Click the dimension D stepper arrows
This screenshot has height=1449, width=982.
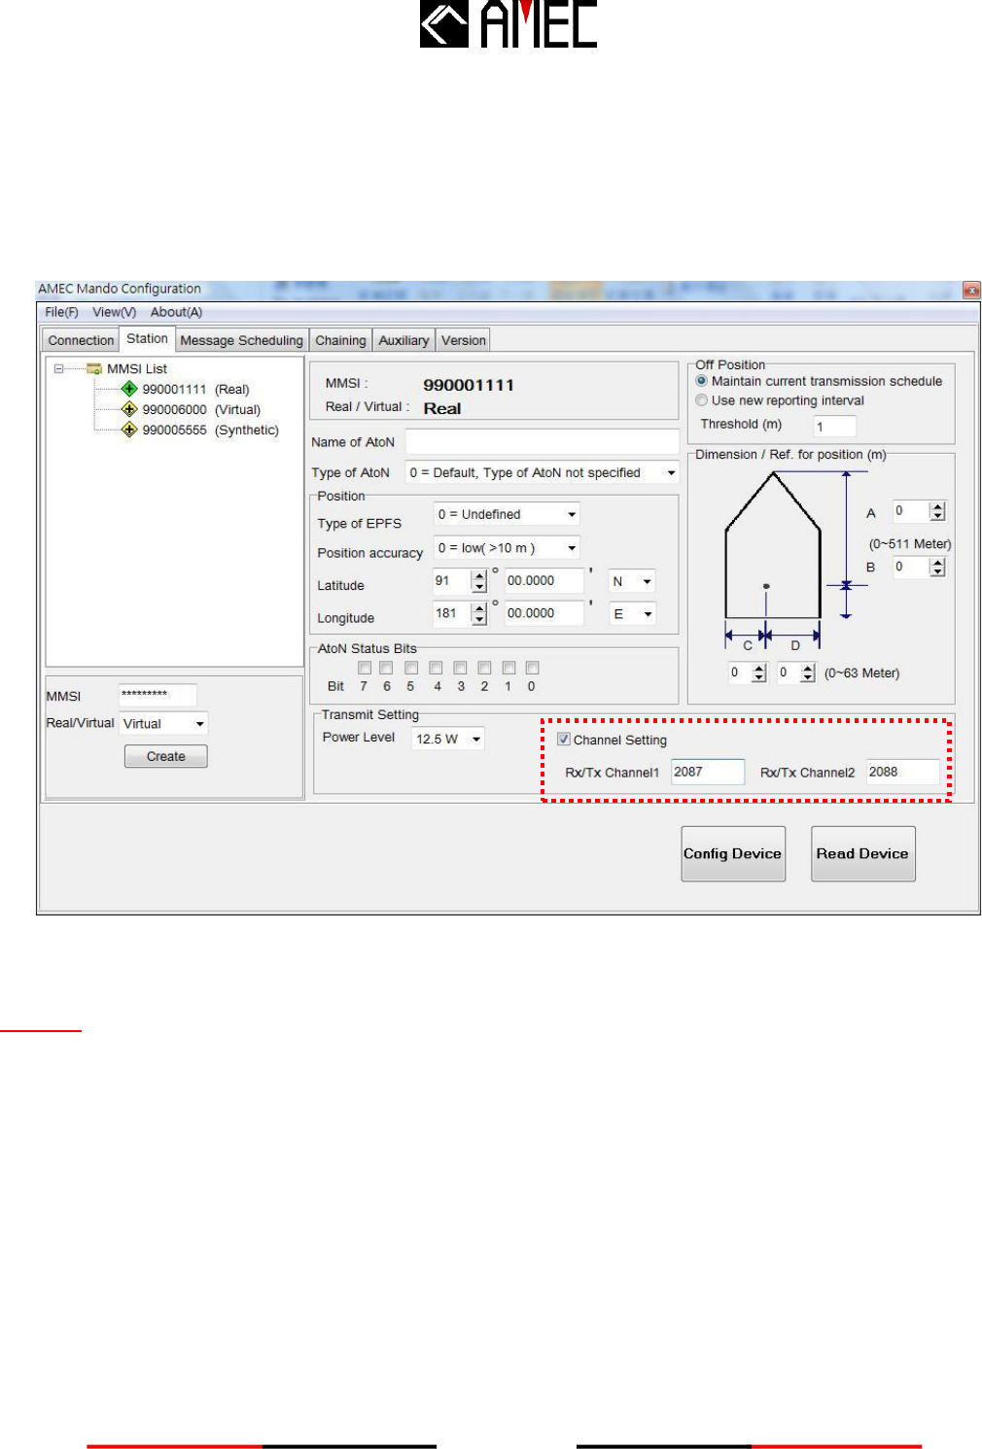pyautogui.click(x=808, y=673)
